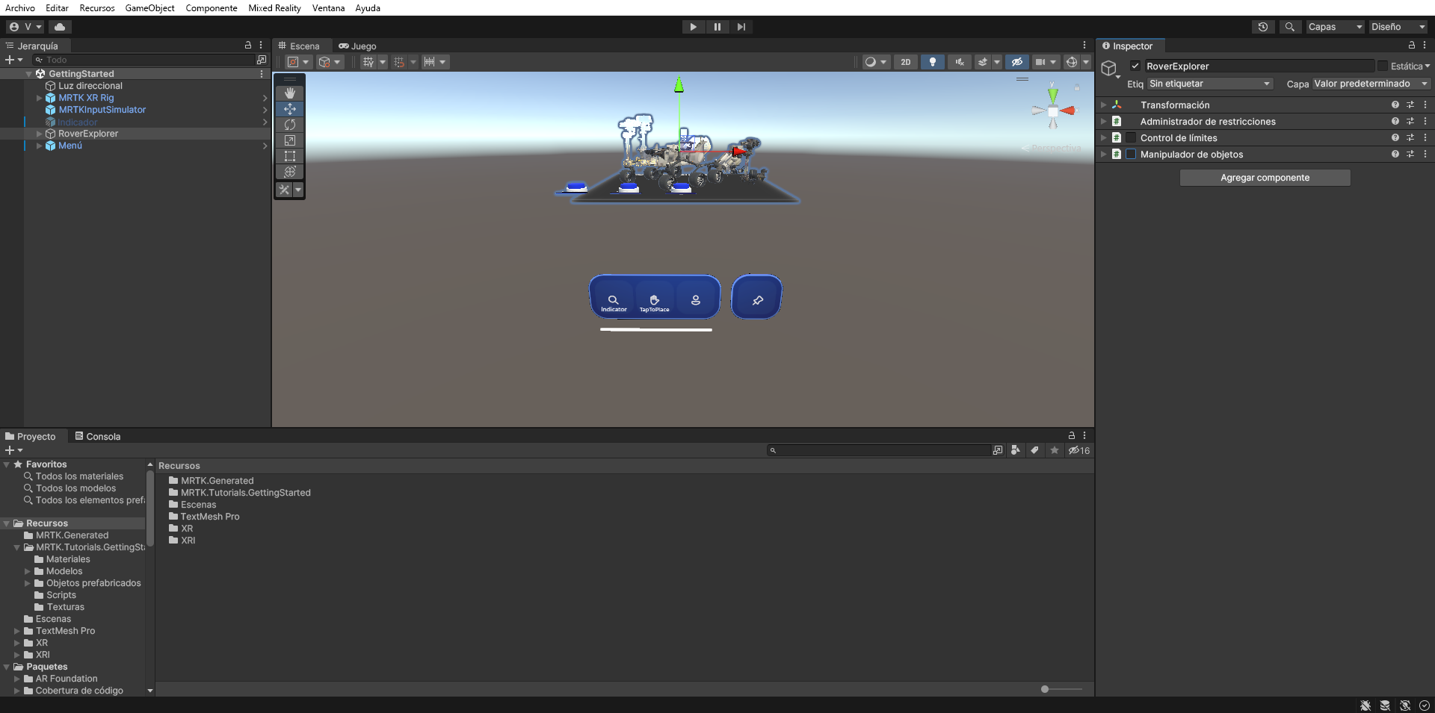
Task: Switch the scene view to 2D mode
Action: coord(905,62)
